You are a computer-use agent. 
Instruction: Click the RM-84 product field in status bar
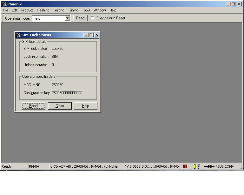(39, 166)
